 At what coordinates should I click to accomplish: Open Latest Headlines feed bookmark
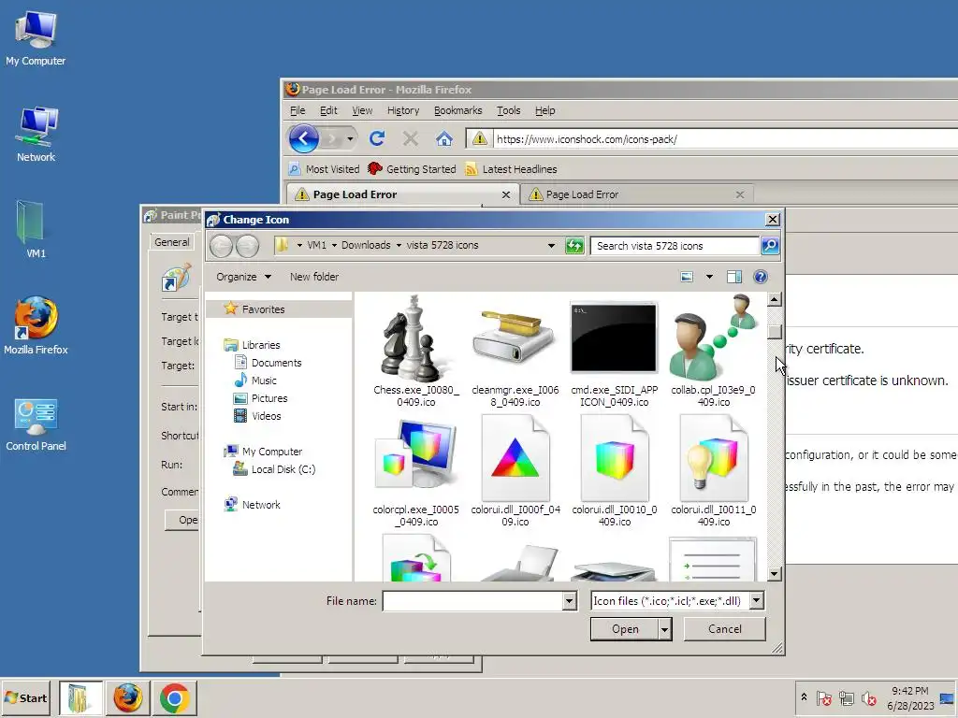click(x=511, y=169)
